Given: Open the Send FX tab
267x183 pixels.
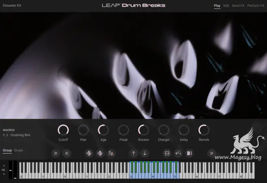Looking at the screenshot, I should [x=238, y=6].
